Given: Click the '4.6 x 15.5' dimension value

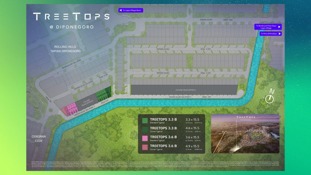Looking at the screenshot, I should 192,128.
